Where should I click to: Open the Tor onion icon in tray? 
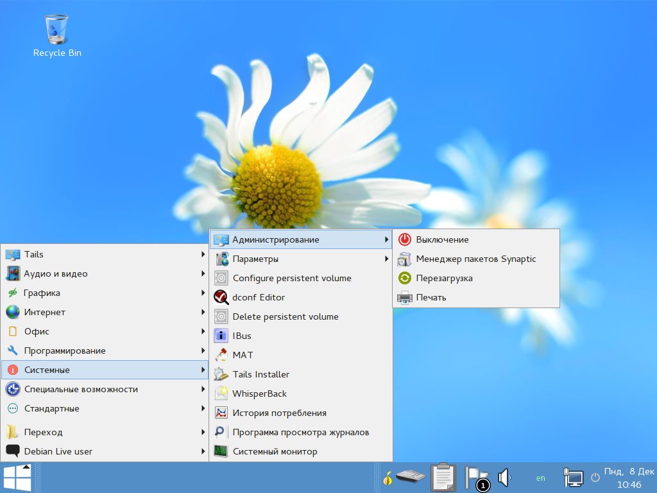coord(387,478)
